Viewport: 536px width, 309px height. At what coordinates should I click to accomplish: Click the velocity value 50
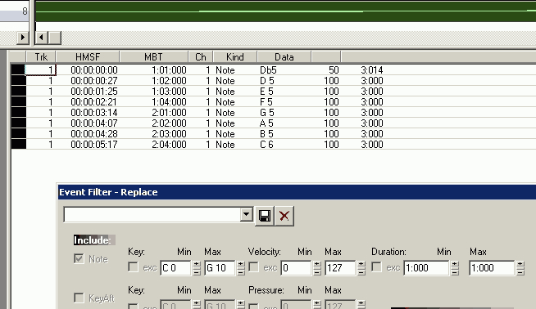pos(334,70)
